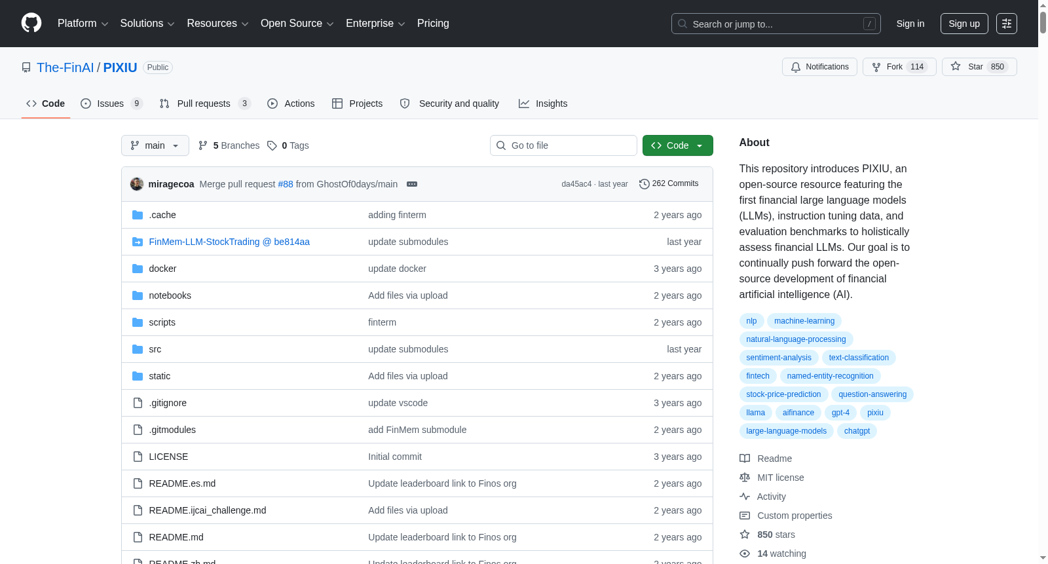This screenshot has height=564, width=1048.
Task: Expand the Enterprise menu
Action: click(x=375, y=24)
